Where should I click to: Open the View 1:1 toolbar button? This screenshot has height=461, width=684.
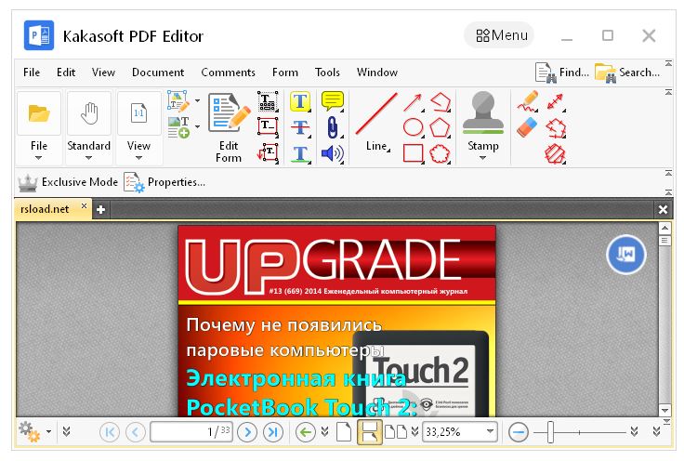click(x=138, y=127)
